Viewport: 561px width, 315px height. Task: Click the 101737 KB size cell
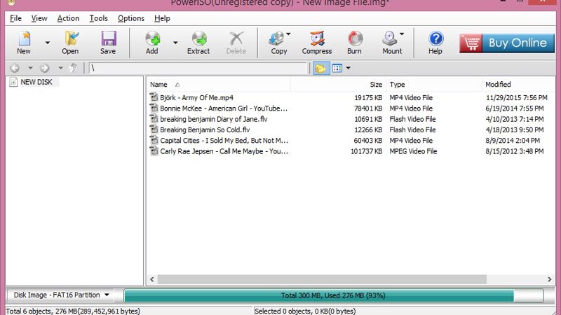(x=366, y=151)
